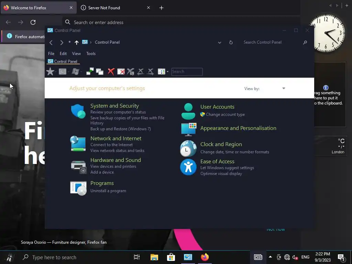Viewport: 352px width, 264px height.
Task: Go back in the Control Panel window
Action: coord(51,42)
